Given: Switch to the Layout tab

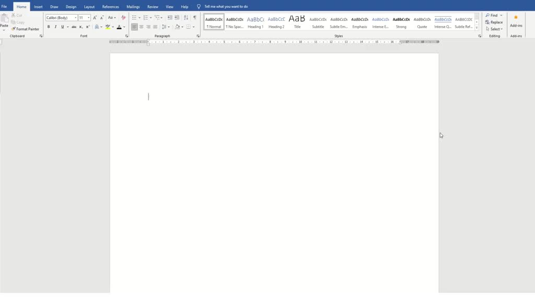Looking at the screenshot, I should (89, 6).
